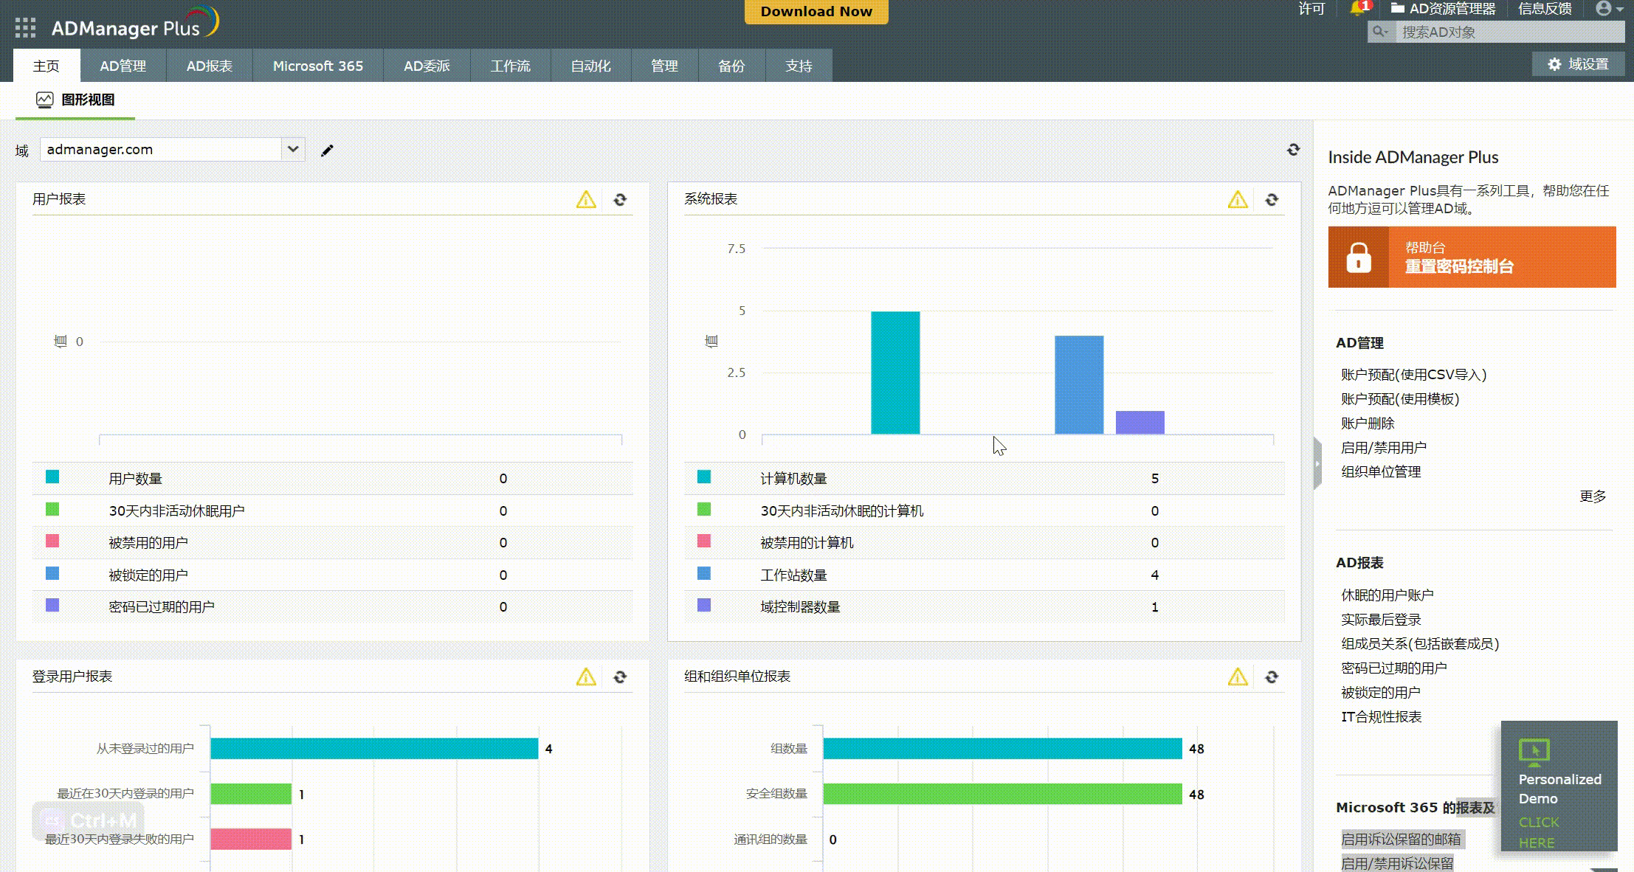
Task: Click 启用诉讼保留的邮箱 link
Action: 1401,840
